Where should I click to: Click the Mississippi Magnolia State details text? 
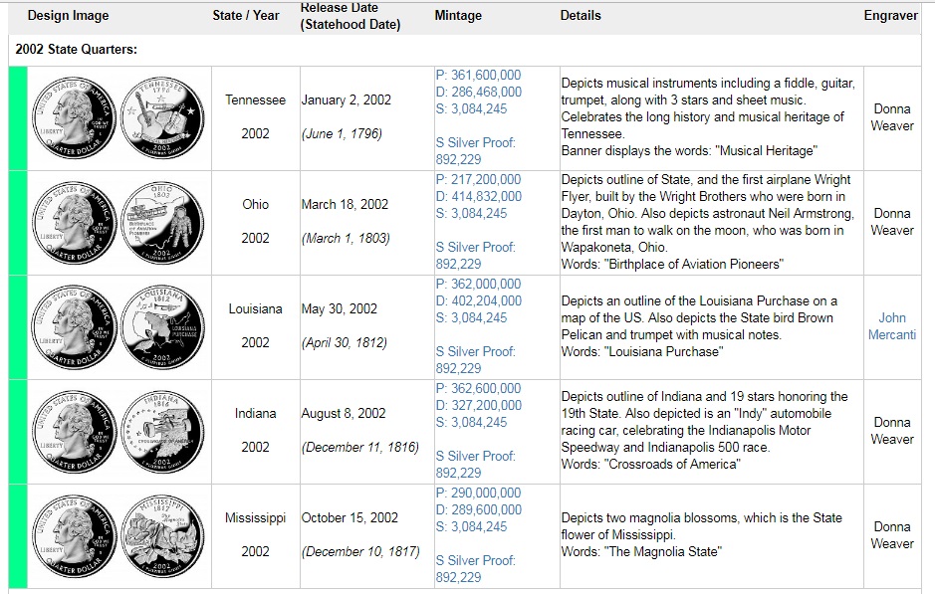702,534
